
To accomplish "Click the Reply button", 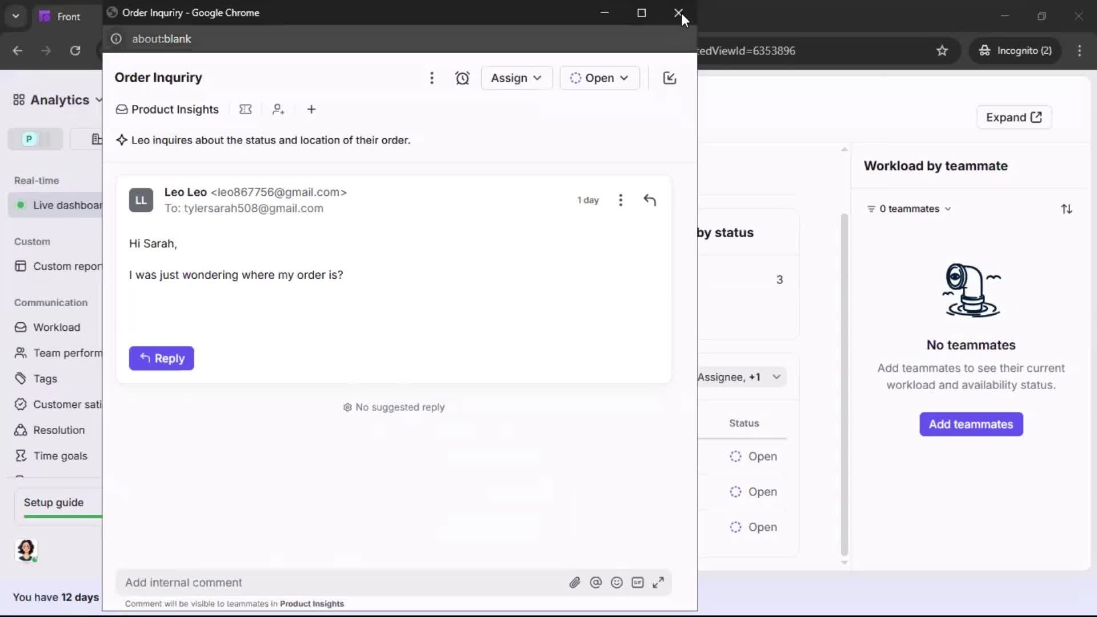I will [x=162, y=358].
